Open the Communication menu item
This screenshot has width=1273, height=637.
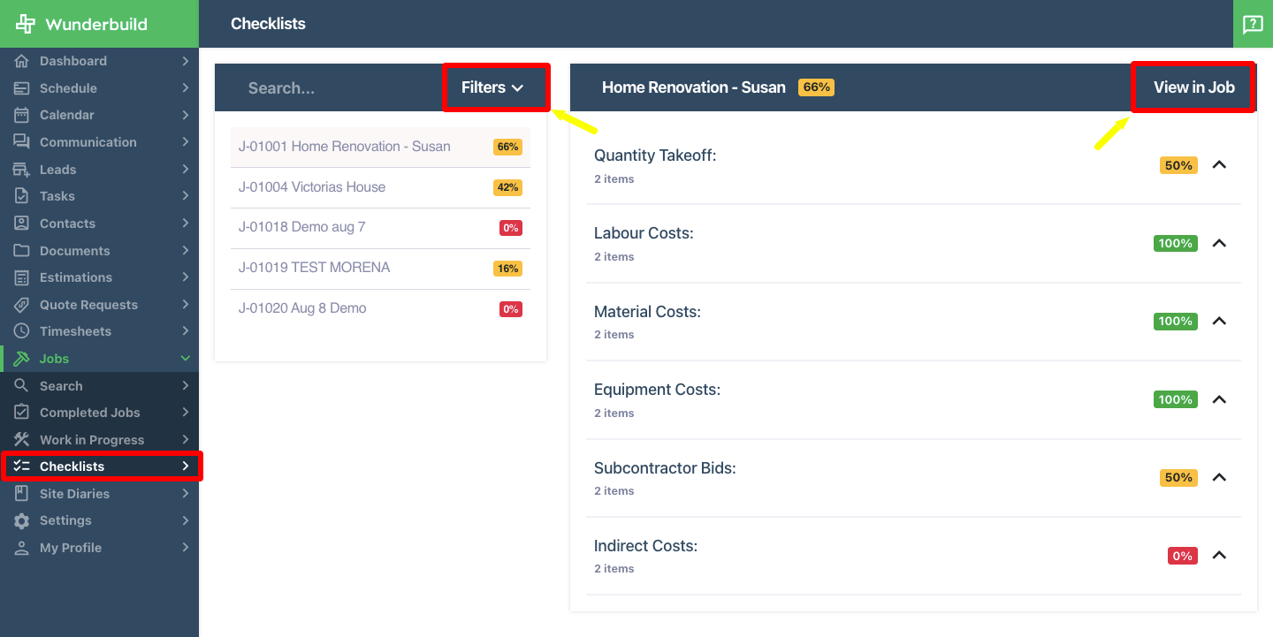(99, 142)
